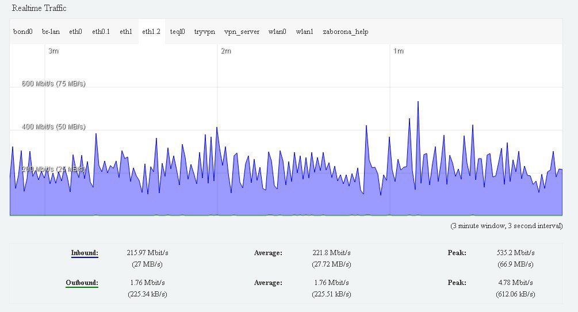This screenshot has width=578, height=312.
Task: Select the (66.9 MB/s) peak value
Action: point(516,264)
